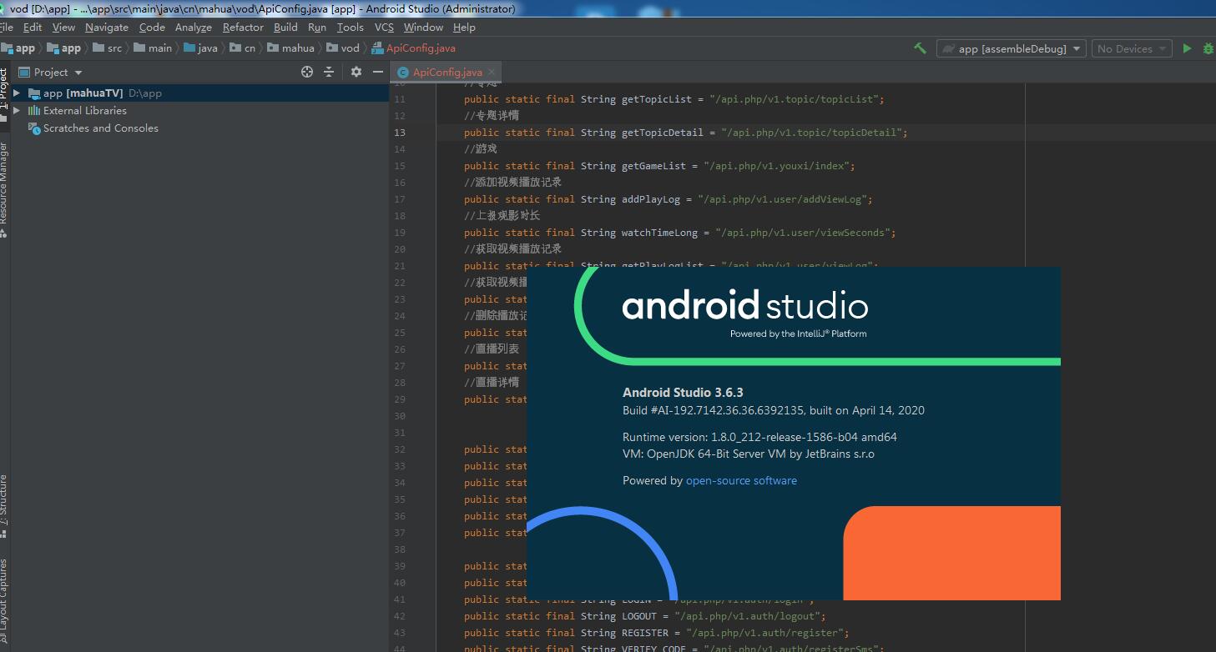Open the Edit menu

tap(33, 27)
